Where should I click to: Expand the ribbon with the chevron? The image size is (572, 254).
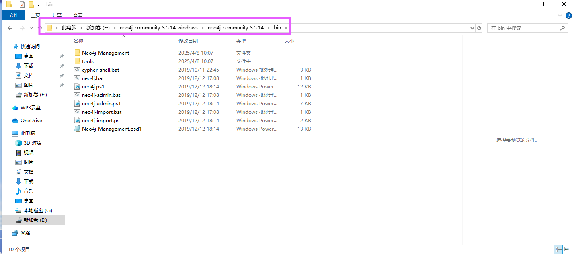pos(560,15)
